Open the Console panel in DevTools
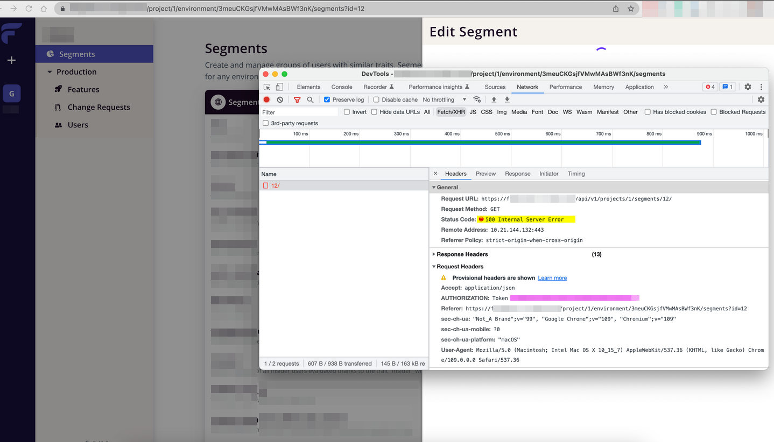Image resolution: width=774 pixels, height=442 pixels. pyautogui.click(x=342, y=87)
